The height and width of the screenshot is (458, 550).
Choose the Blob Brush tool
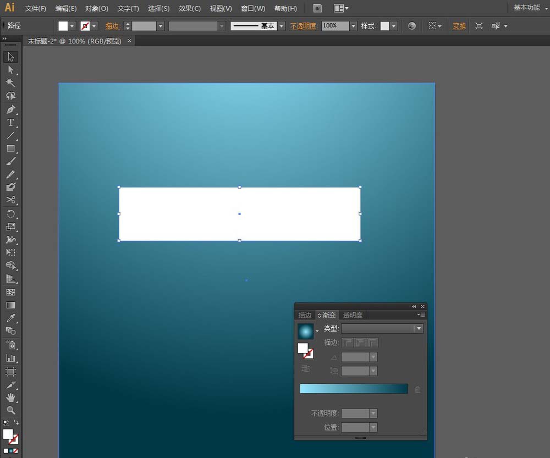[x=10, y=186]
